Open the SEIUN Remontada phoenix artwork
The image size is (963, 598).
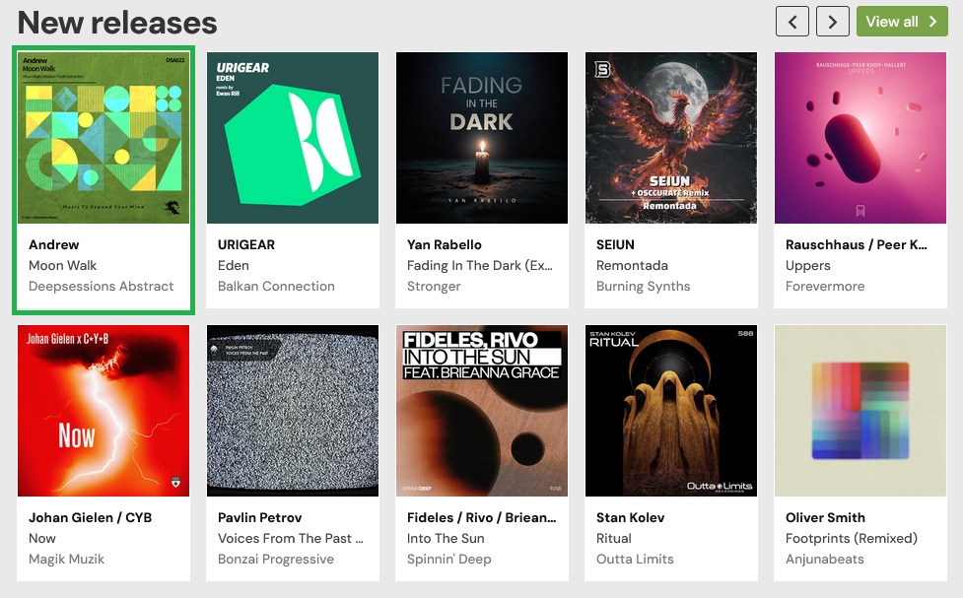point(671,138)
